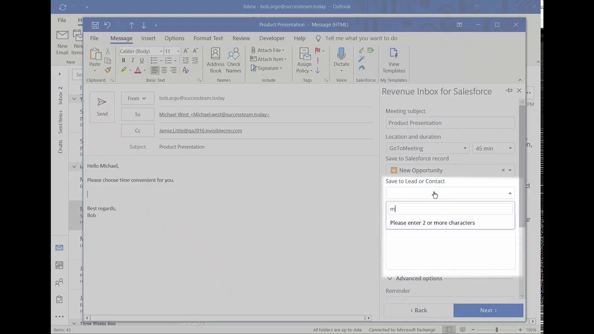Click the Salesforce cloud icon in ribbon
The height and width of the screenshot is (334, 594).
(362, 68)
